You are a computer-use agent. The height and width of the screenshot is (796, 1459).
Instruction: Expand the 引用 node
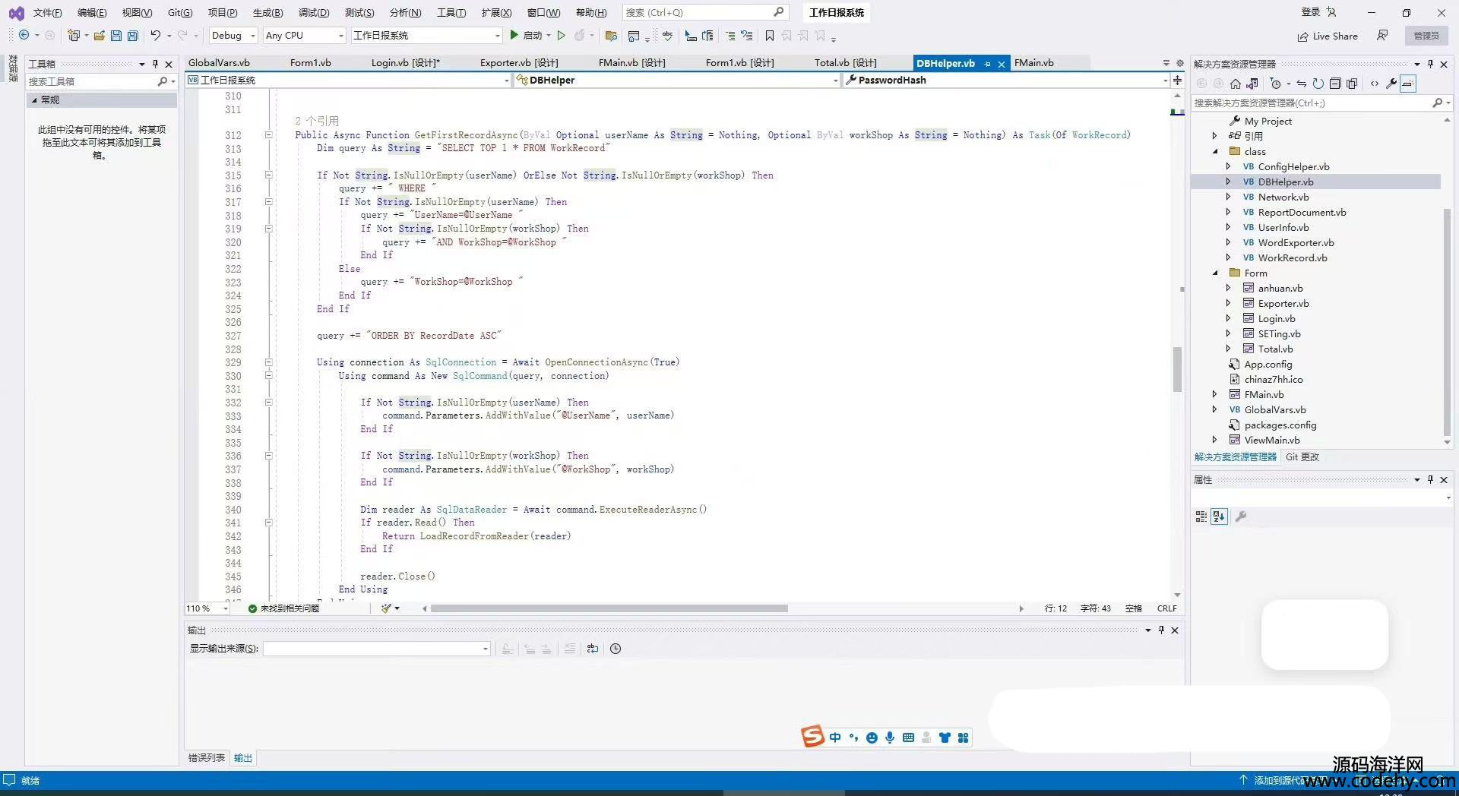(x=1215, y=136)
